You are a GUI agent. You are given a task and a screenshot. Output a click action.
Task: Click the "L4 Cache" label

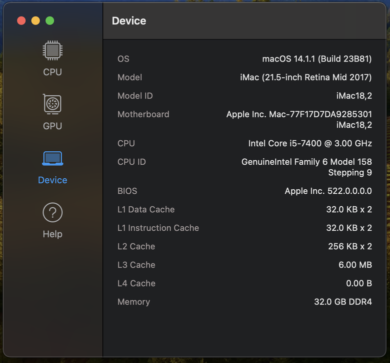point(136,283)
